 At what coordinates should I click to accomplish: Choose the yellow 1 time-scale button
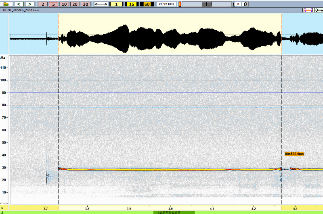(x=116, y=4)
